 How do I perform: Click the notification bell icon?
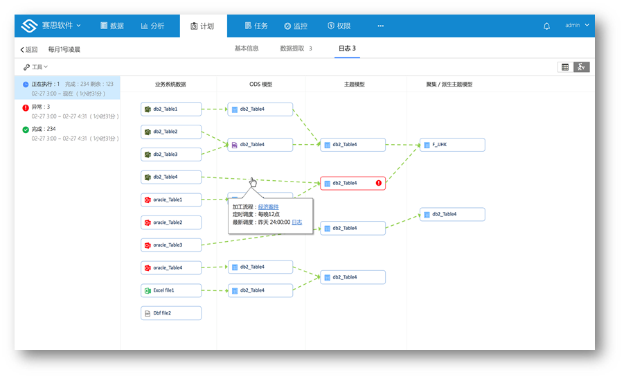point(546,26)
